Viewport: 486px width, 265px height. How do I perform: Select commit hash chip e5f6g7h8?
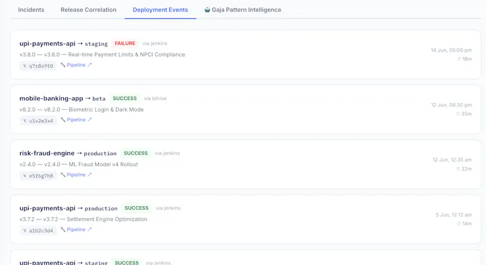(x=38, y=176)
